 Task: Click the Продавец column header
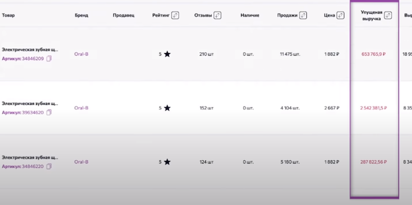click(x=124, y=15)
